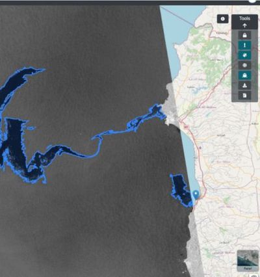Click the blue location pin marker
260x277 pixels.
click(x=196, y=194)
